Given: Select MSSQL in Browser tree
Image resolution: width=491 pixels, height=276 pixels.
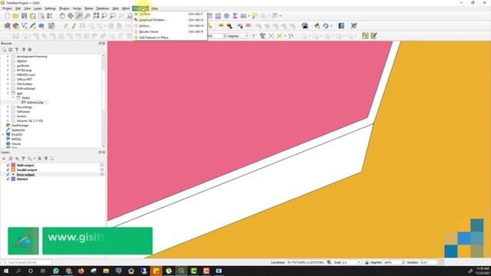Looking at the screenshot, I should tap(16, 140).
